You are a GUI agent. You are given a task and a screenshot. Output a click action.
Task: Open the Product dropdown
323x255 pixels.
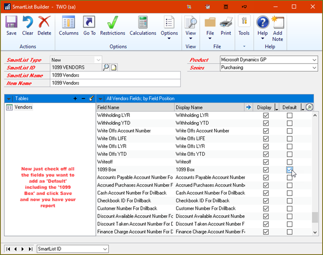pos(314,60)
